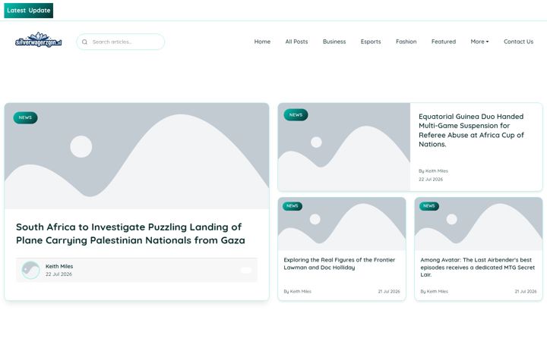This screenshot has height=341, width=547.
Task: Click NEWS tag on South Africa article
Action: 25,117
